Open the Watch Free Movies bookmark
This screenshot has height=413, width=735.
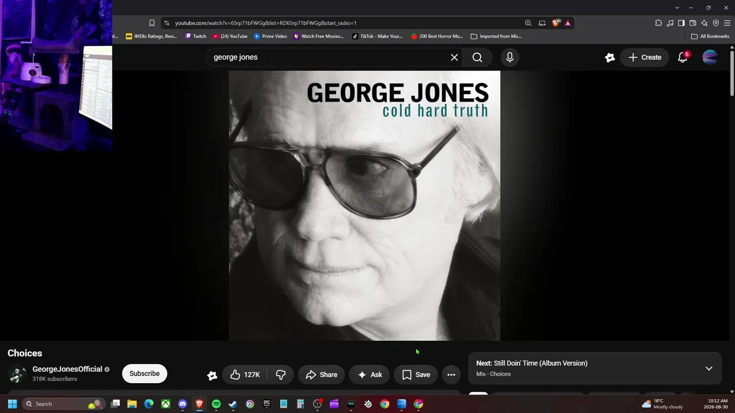point(319,36)
